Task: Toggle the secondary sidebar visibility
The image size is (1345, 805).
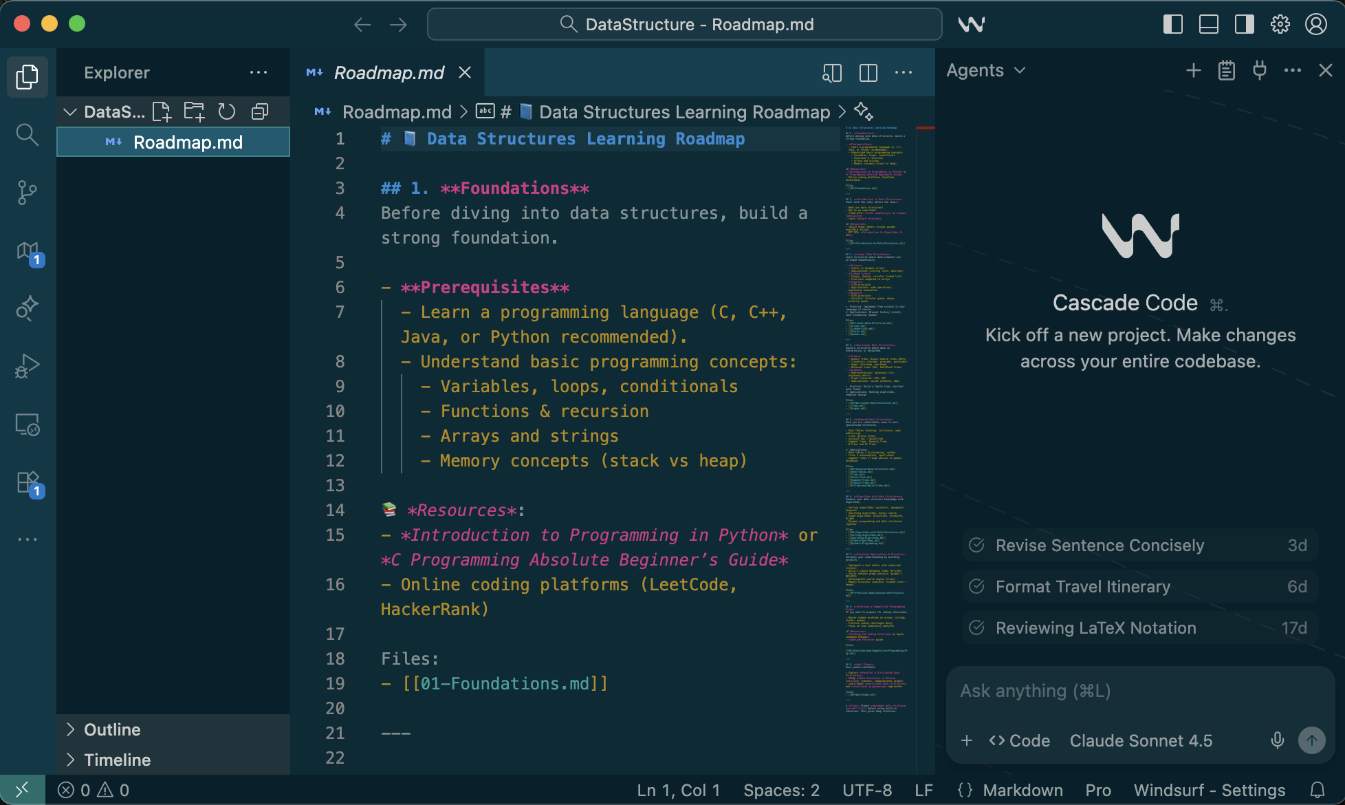Action: (1243, 24)
